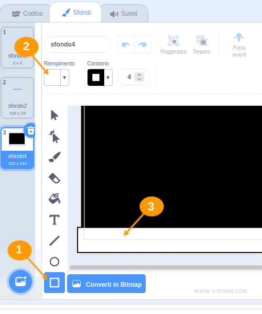
Task: Increase outline width with up arrow
Action: pyautogui.click(x=139, y=75)
